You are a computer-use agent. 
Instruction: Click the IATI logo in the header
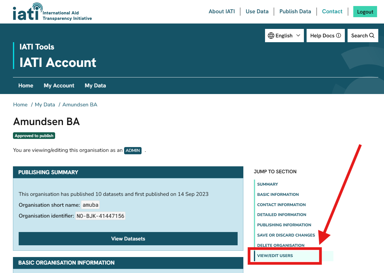pos(52,12)
